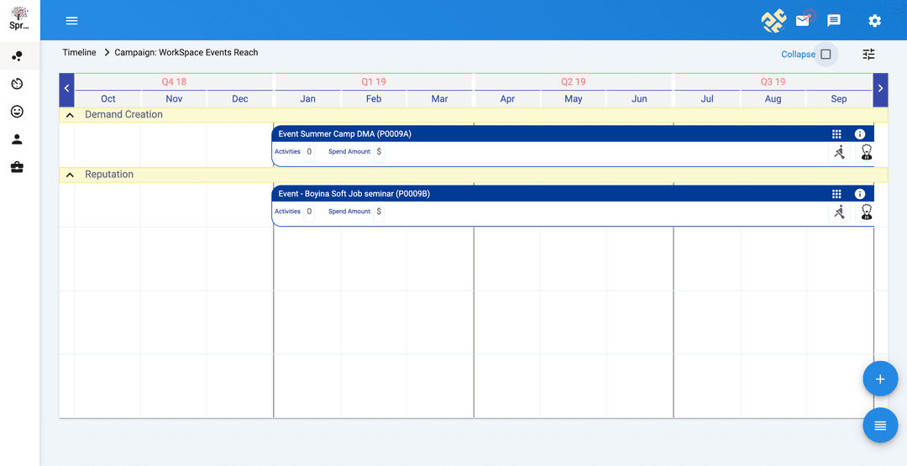
Task: Navigate timeline to next period
Action: click(880, 88)
